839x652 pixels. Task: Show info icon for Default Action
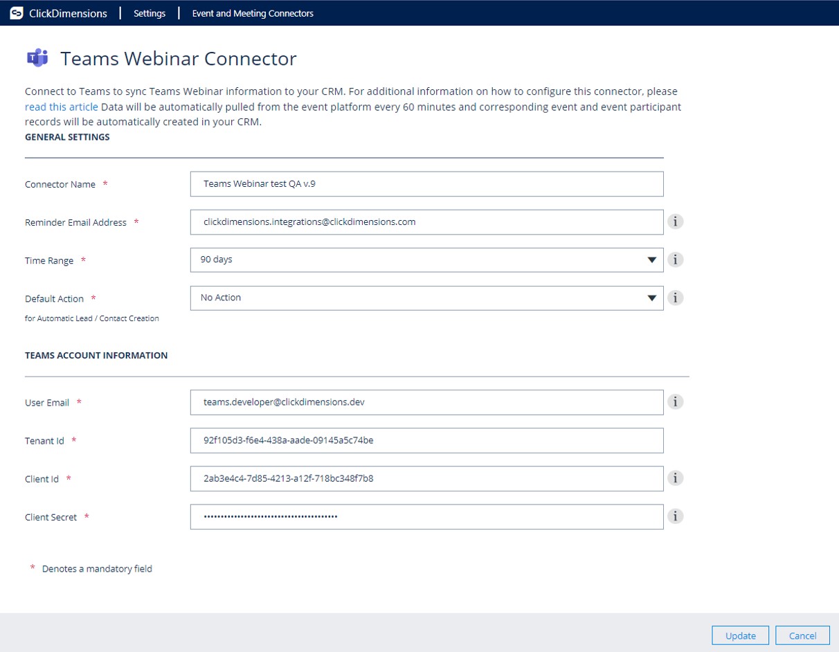676,298
